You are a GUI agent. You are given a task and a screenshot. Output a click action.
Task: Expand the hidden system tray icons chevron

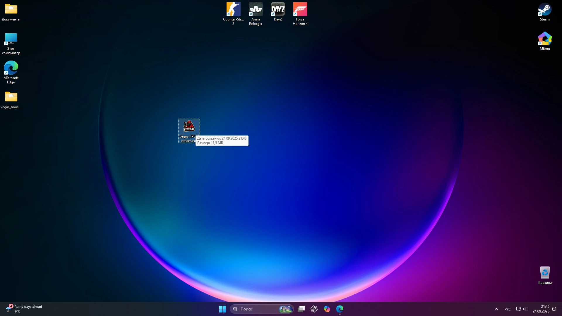click(496, 309)
